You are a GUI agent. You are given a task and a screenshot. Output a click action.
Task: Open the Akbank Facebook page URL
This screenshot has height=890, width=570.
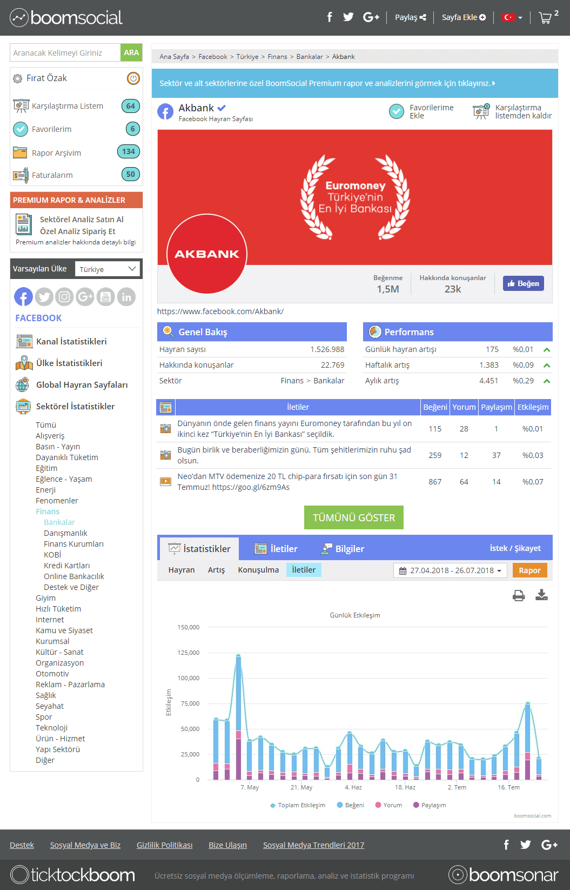(x=220, y=311)
